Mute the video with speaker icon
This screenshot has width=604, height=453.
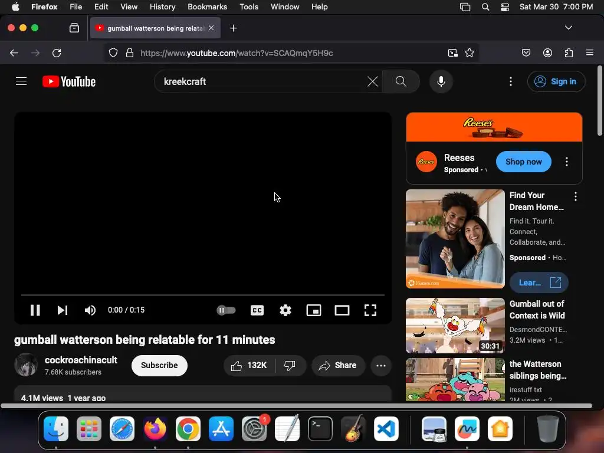pyautogui.click(x=90, y=310)
